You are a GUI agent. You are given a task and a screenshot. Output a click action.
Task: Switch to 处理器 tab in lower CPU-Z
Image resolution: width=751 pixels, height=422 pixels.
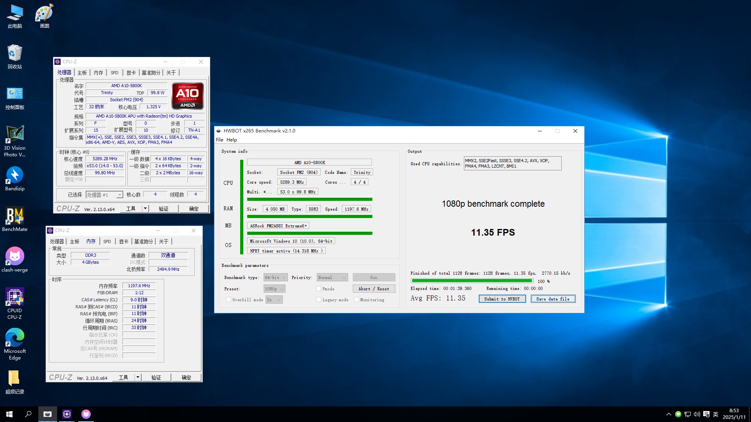click(x=57, y=241)
